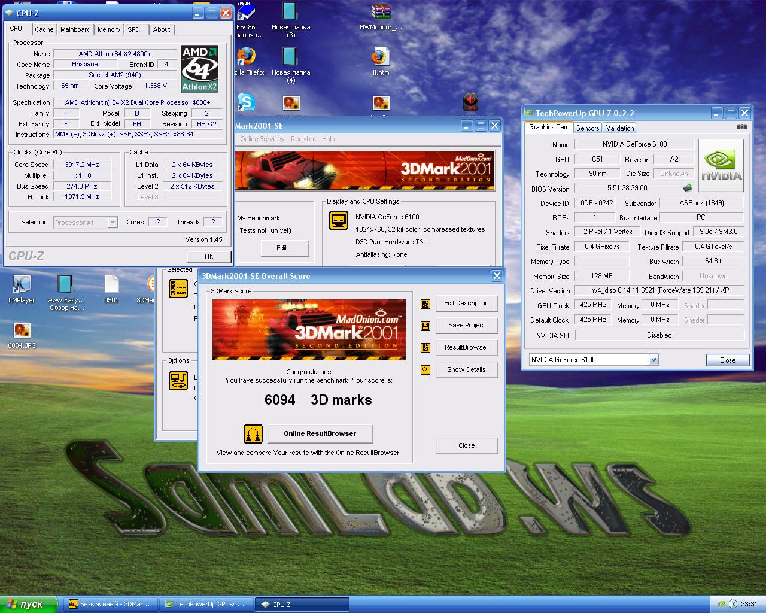
Task: Click the Close button in GPU-Z
Action: pyautogui.click(x=728, y=360)
